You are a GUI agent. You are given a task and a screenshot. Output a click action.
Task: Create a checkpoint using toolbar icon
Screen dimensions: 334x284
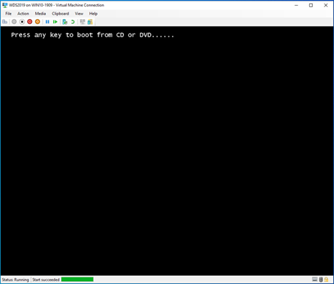point(65,22)
